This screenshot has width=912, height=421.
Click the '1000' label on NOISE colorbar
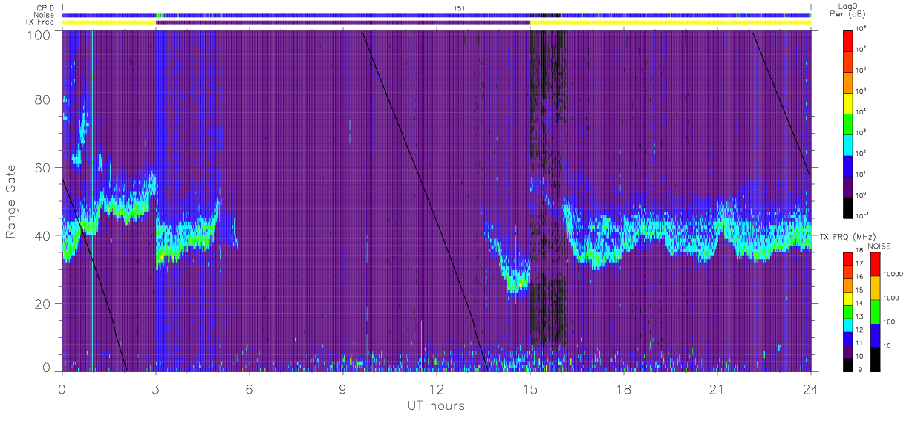pyautogui.click(x=893, y=298)
